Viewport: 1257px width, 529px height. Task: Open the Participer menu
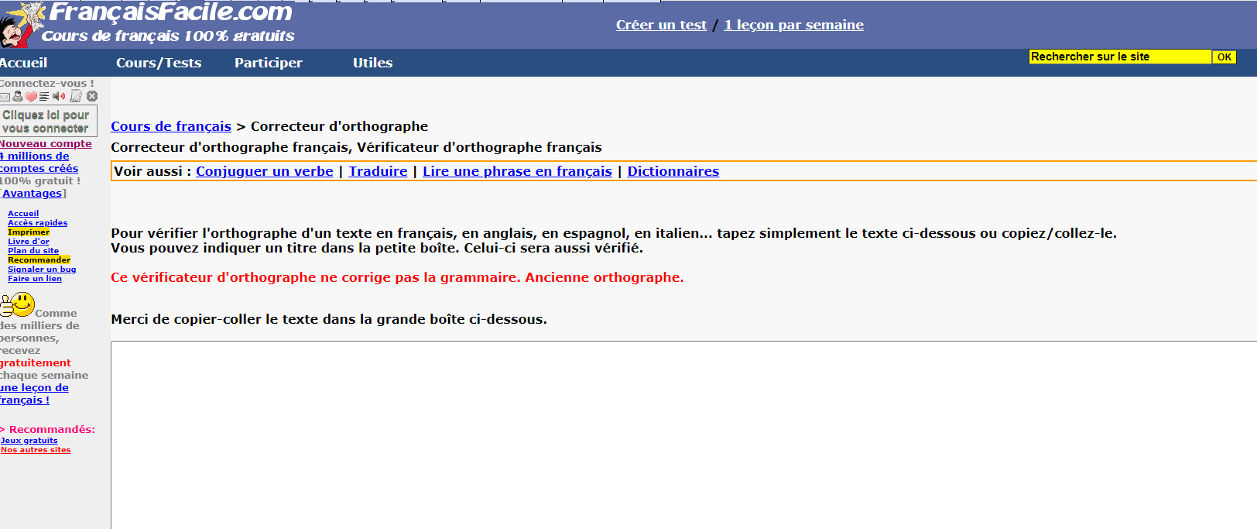coord(269,63)
